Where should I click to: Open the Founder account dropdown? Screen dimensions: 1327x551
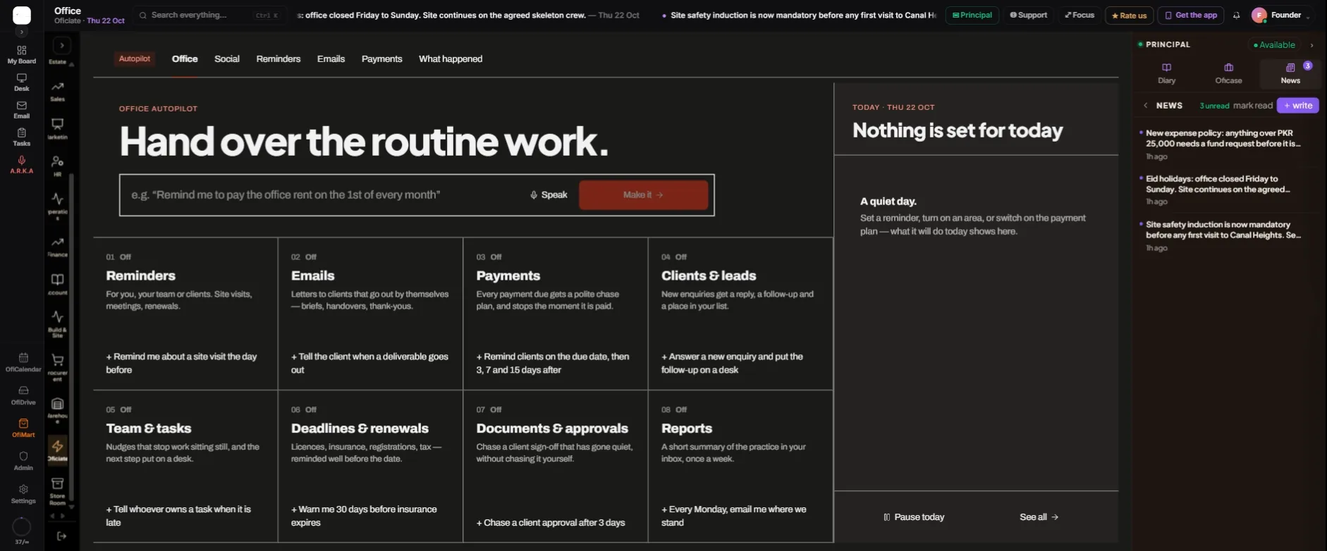tap(1281, 15)
